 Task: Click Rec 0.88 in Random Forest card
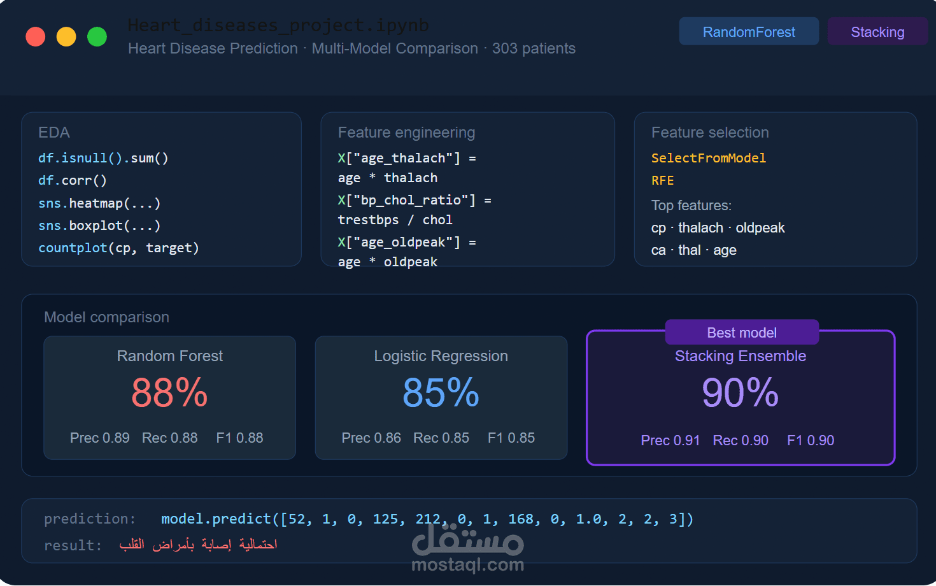pos(170,438)
